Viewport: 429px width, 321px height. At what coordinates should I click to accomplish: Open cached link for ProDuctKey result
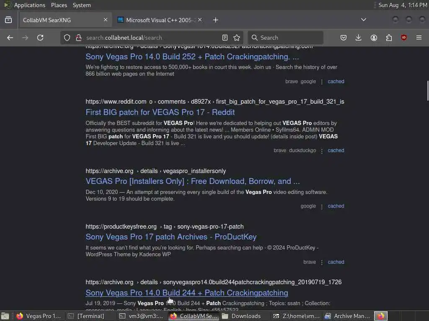click(x=336, y=262)
